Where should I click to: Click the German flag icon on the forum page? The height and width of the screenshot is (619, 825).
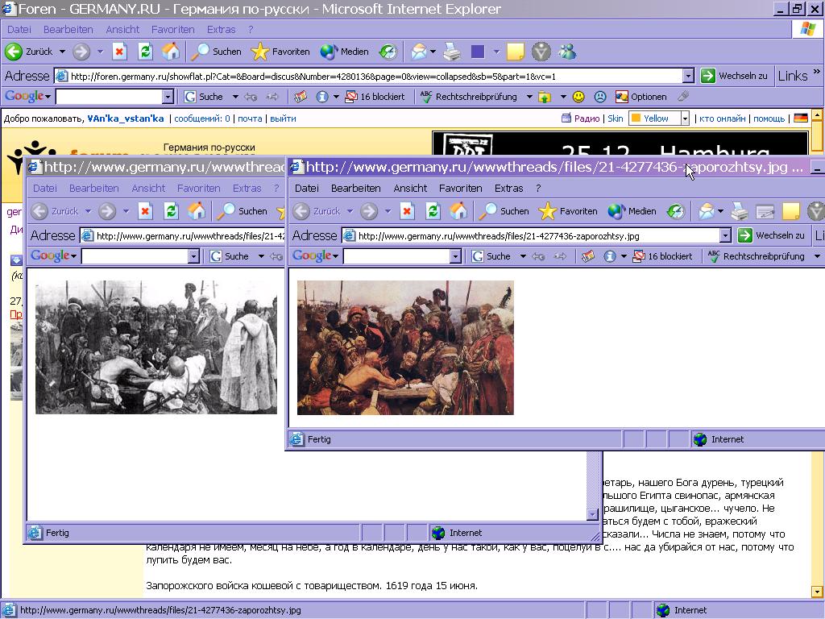pyautogui.click(x=800, y=118)
